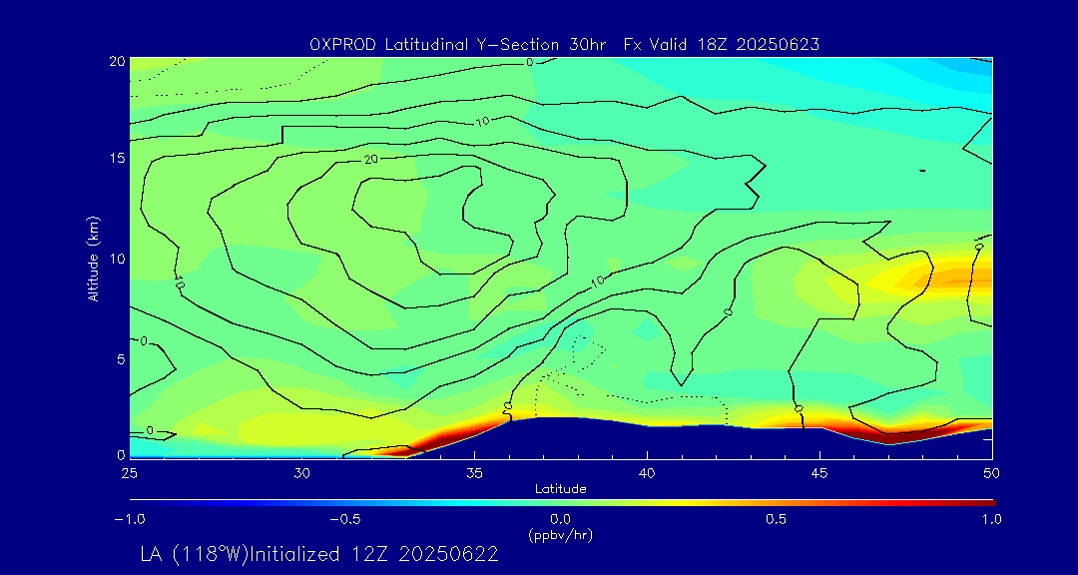Viewport: 1078px width, 575px height.
Task: Click latitude tick label '50'
Action: coord(992,473)
